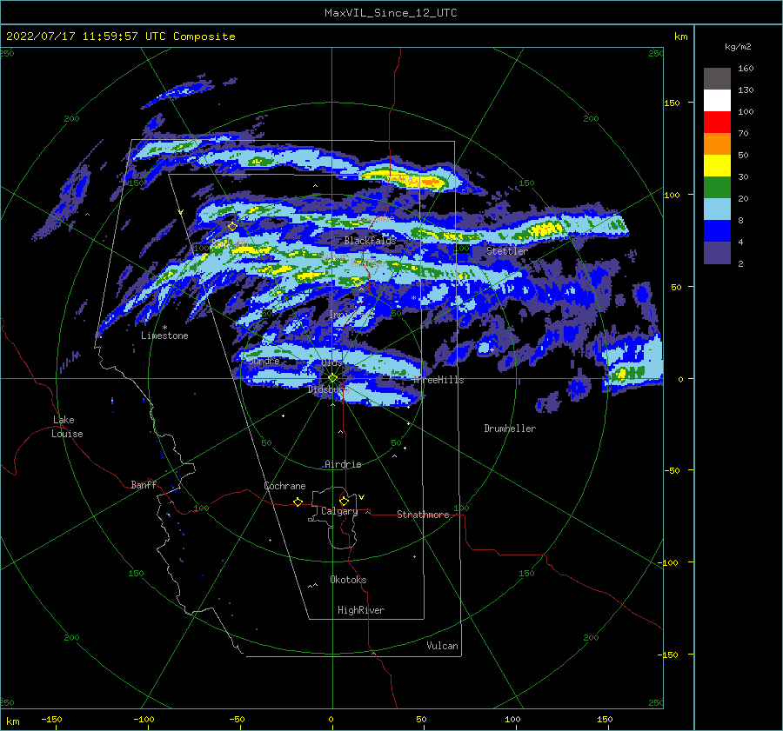Click the MaxVIL_Since_12_UTC title
The width and height of the screenshot is (783, 731).
[x=391, y=13]
